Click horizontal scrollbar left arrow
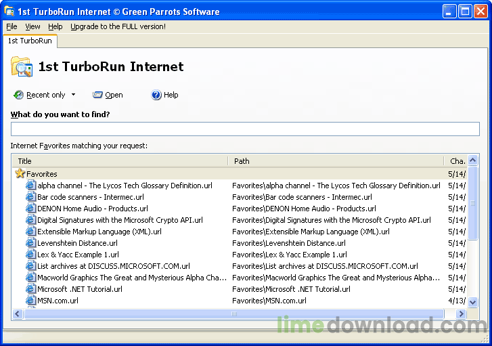The image size is (492, 346). (18, 313)
